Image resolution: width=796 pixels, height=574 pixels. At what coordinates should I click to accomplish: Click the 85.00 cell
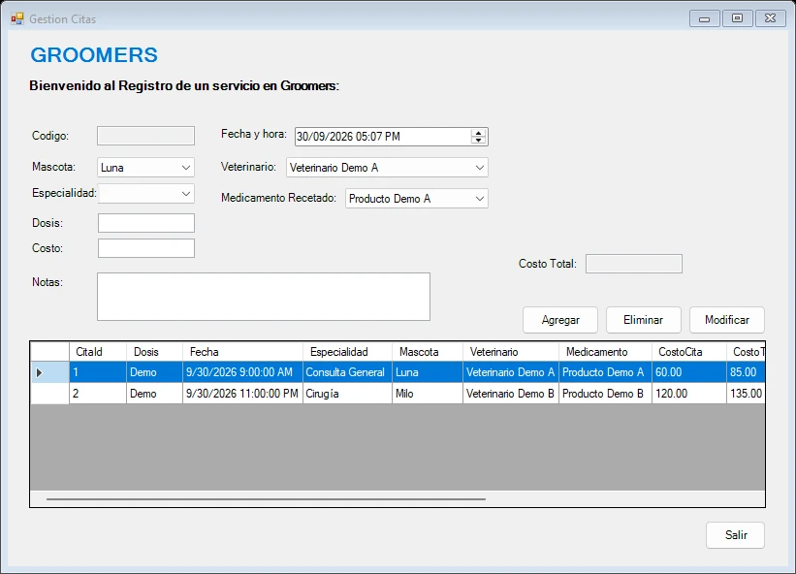coord(746,372)
